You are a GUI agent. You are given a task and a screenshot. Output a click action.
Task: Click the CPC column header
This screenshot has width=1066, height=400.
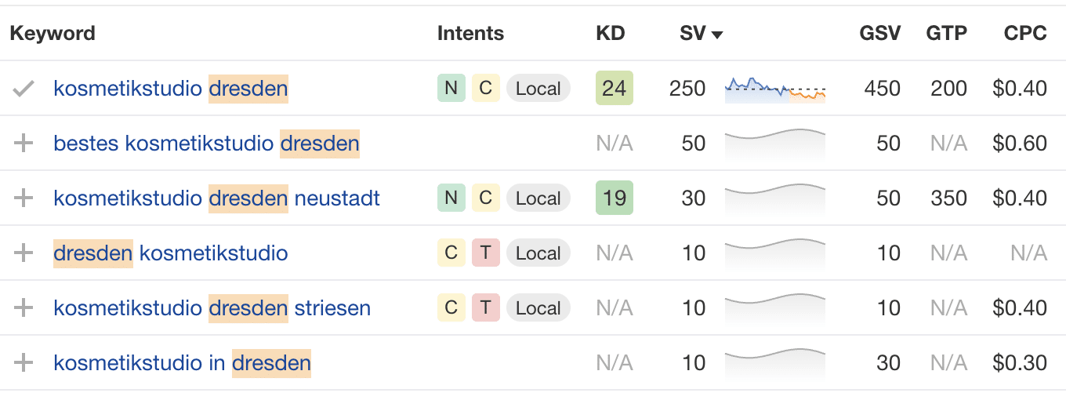pyautogui.click(x=1025, y=33)
